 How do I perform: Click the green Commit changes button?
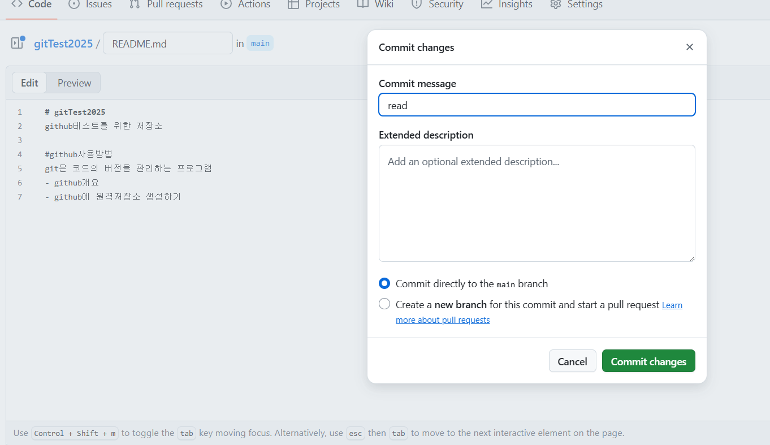pos(648,361)
